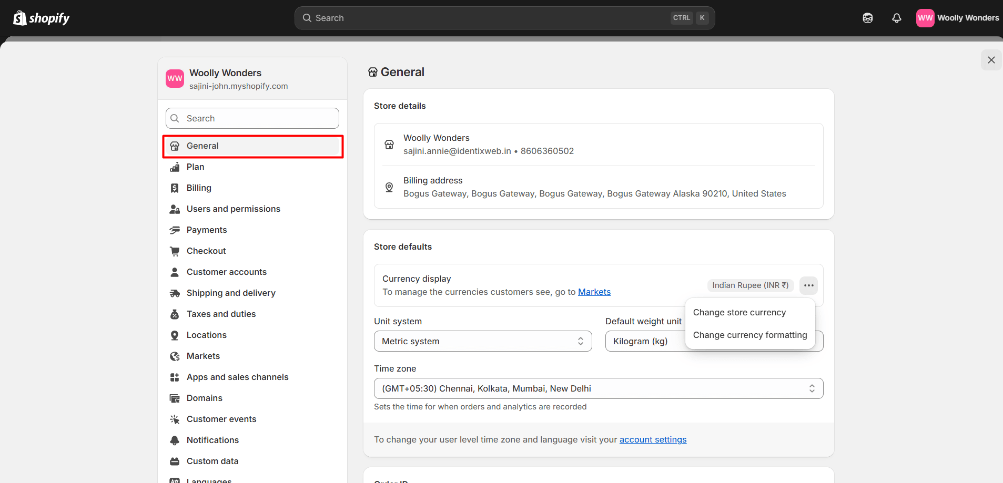Select Change currency formatting
This screenshot has width=1003, height=483.
click(x=750, y=335)
